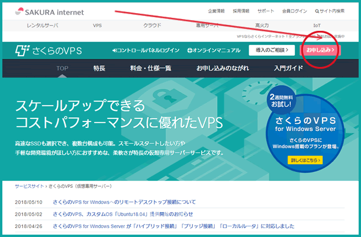Switch to お申し込みのながれ tab
The height and width of the screenshot is (237, 361).
click(223, 68)
